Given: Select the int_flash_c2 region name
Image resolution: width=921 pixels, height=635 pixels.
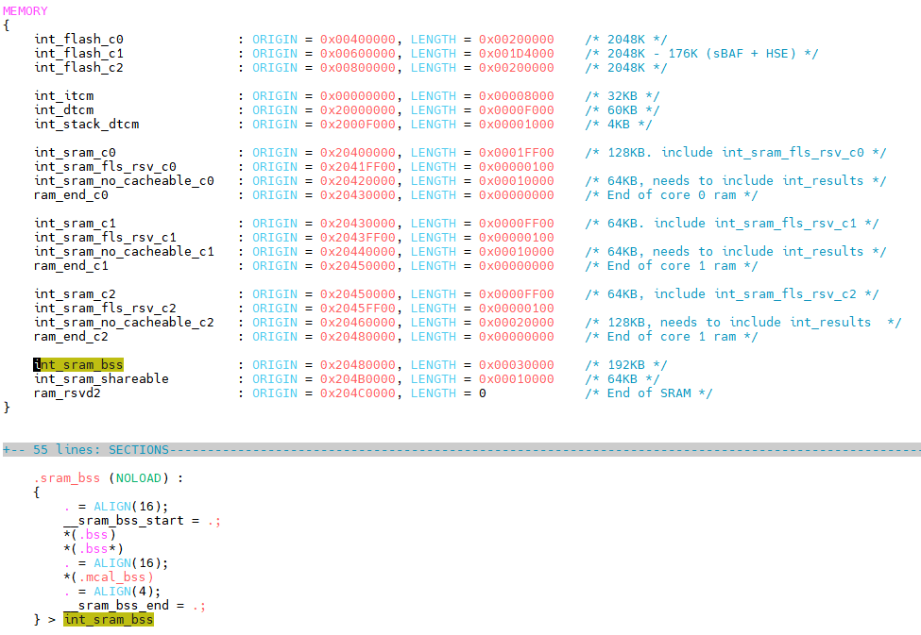Looking at the screenshot, I should tap(78, 68).
